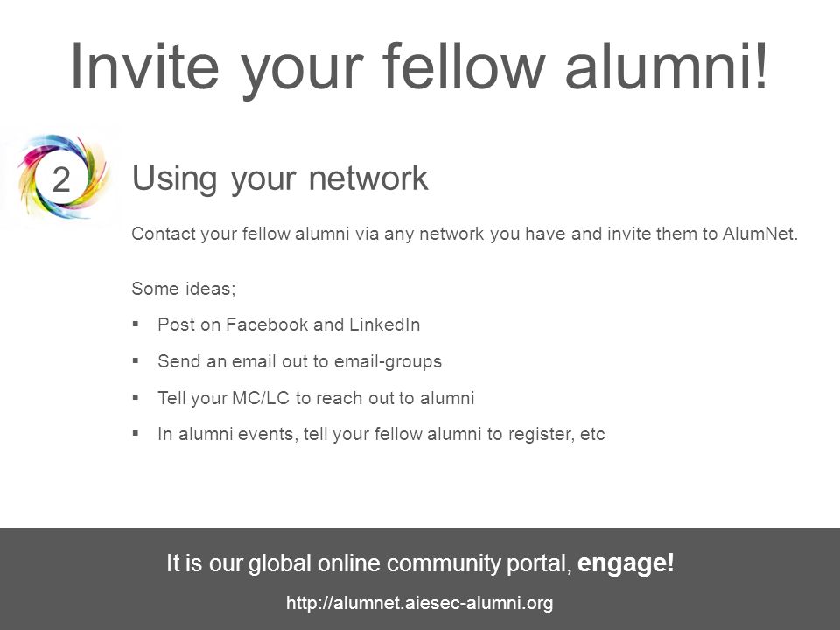
Task: Click the number 2 inside the swirl
Action: tap(61, 179)
